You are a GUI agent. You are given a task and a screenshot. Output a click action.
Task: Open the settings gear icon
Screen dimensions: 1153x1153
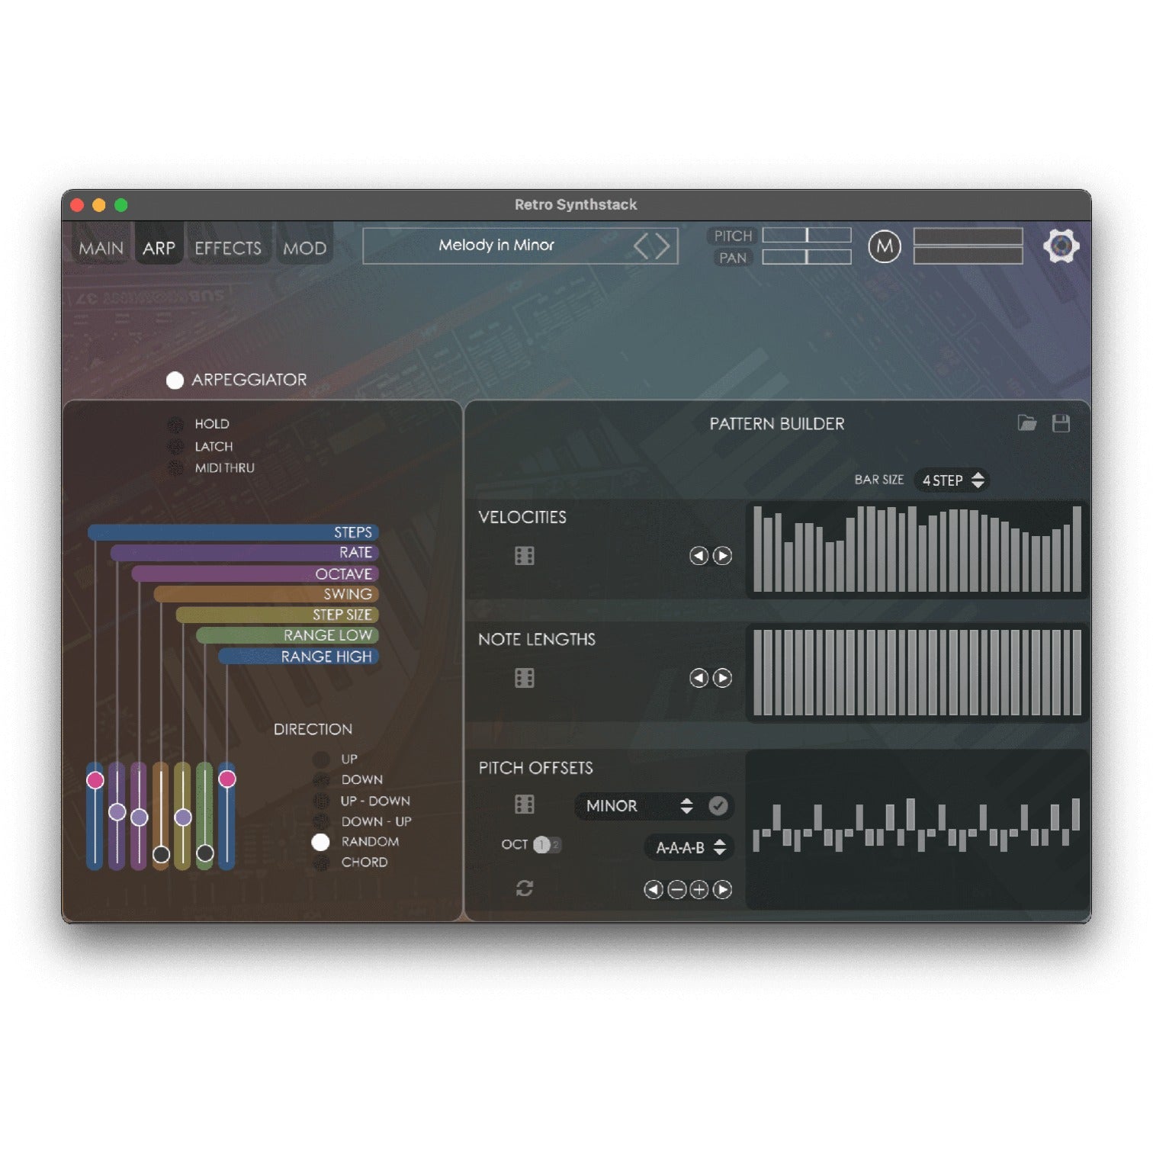pos(1061,246)
